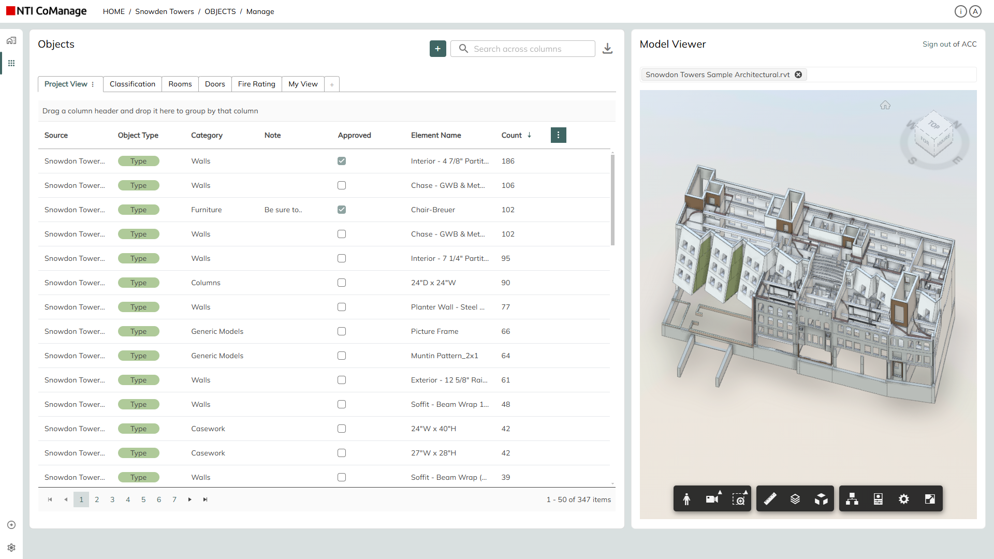994x559 pixels.
Task: Activate first person walk tool
Action: pos(686,499)
